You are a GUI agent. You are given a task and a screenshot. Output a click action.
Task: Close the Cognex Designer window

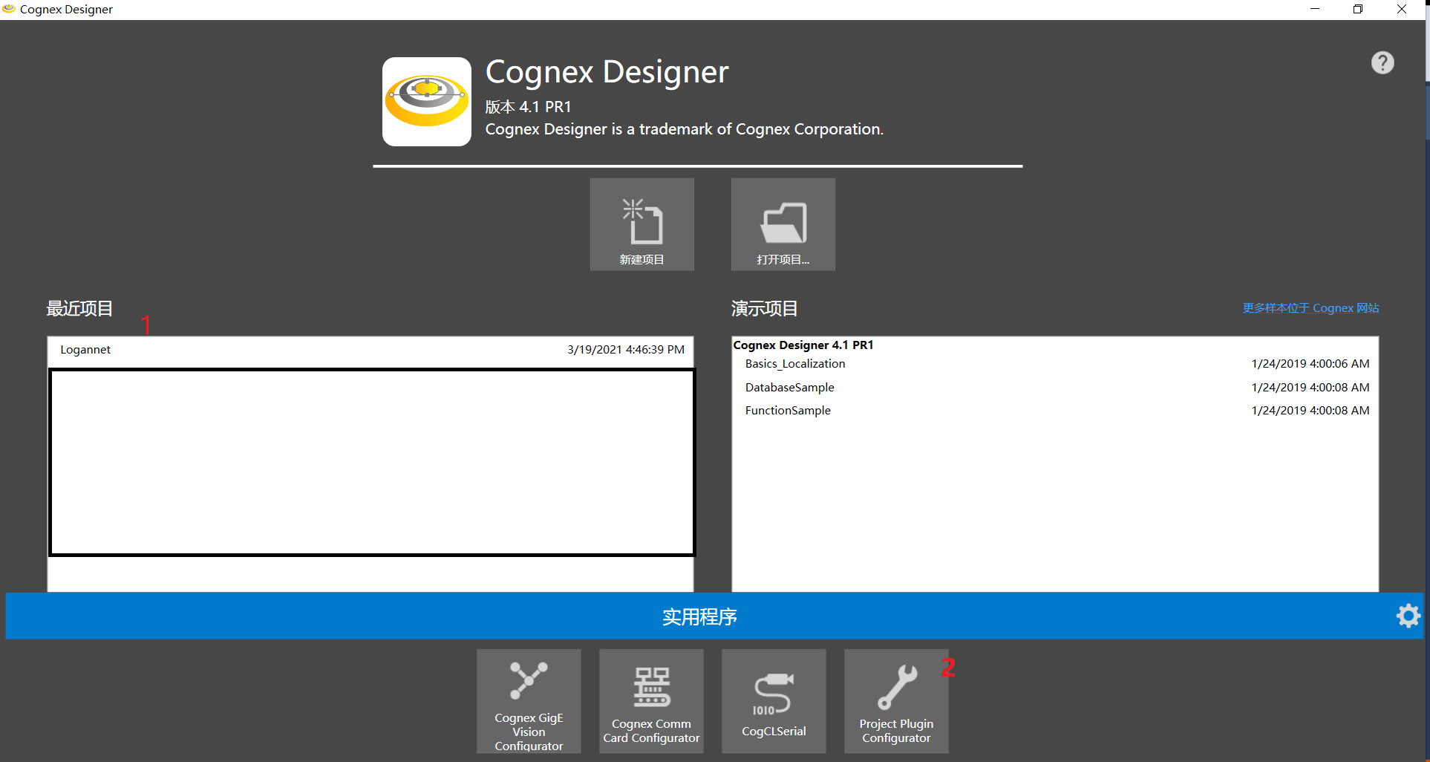pyautogui.click(x=1402, y=9)
